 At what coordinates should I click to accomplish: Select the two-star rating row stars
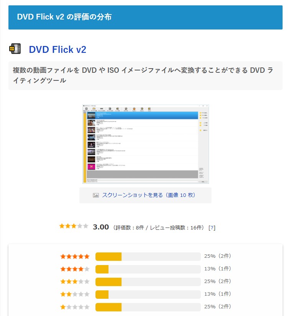point(75,294)
